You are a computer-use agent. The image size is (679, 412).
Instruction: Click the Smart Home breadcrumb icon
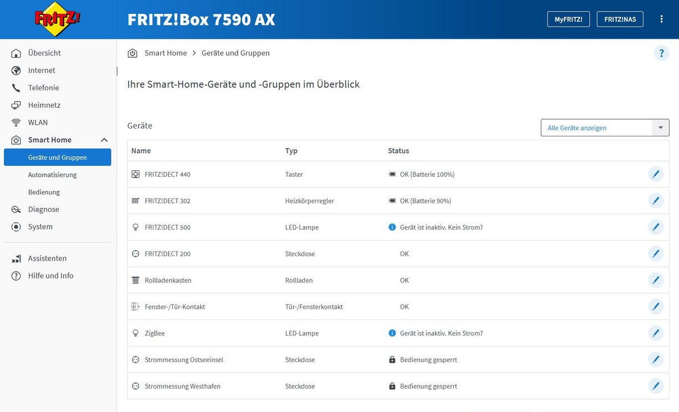tap(132, 53)
